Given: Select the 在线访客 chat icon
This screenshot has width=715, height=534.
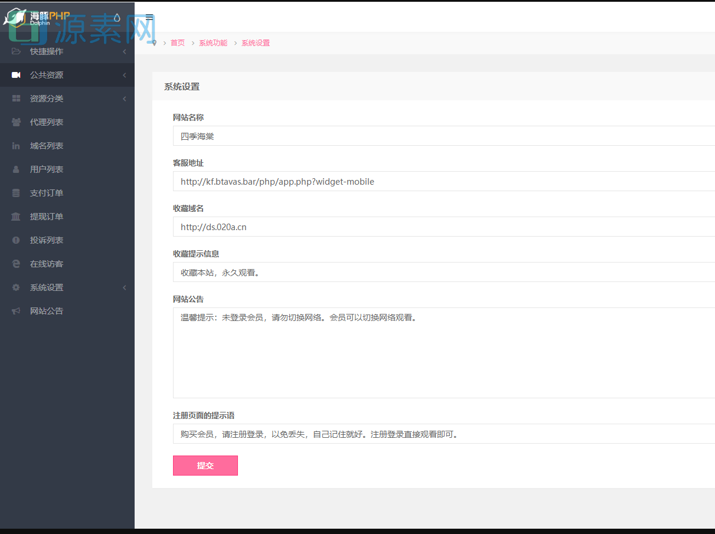Looking at the screenshot, I should click(16, 264).
